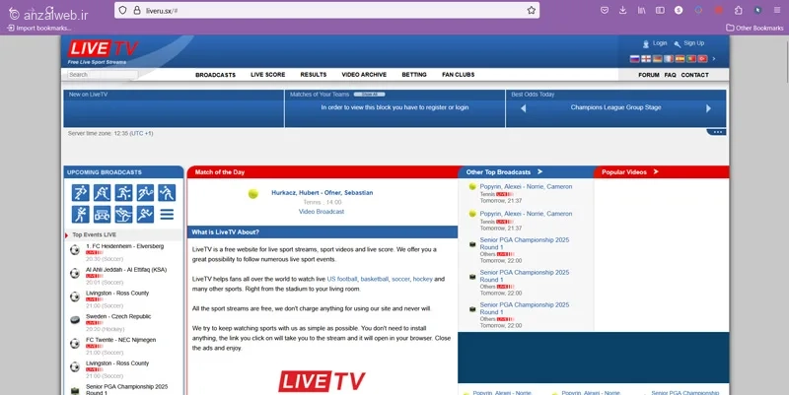Open the all-sports list hamburger icon
The image size is (789, 395).
pyautogui.click(x=167, y=215)
